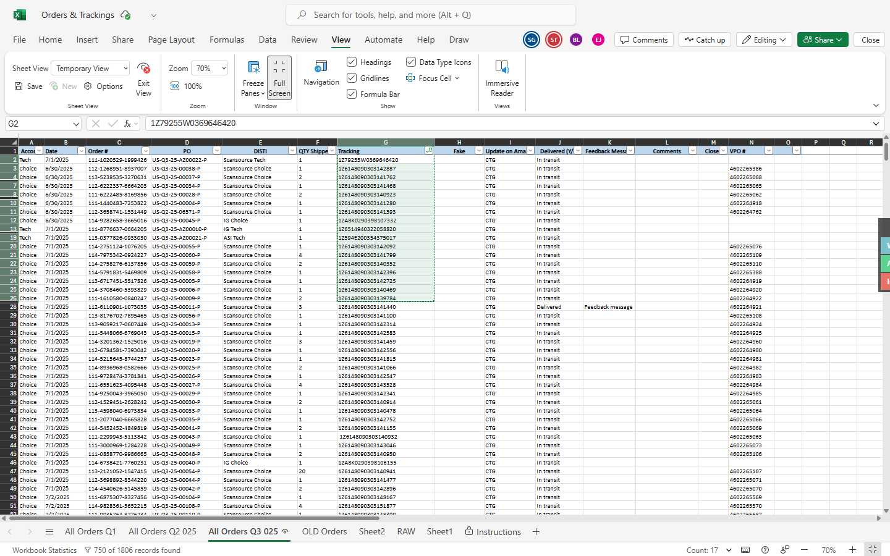Open Date column filter dropdown
The image size is (890, 556).
pyautogui.click(x=81, y=151)
